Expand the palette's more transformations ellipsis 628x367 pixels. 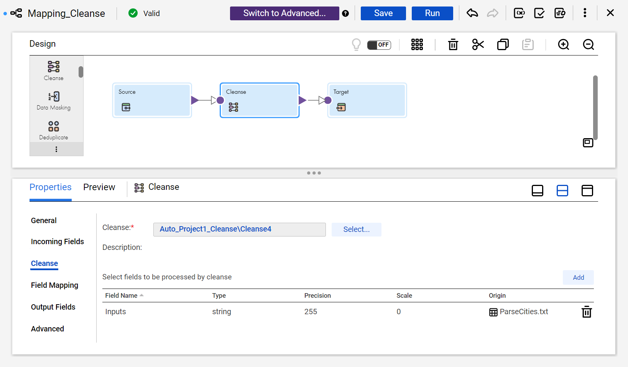(56, 149)
